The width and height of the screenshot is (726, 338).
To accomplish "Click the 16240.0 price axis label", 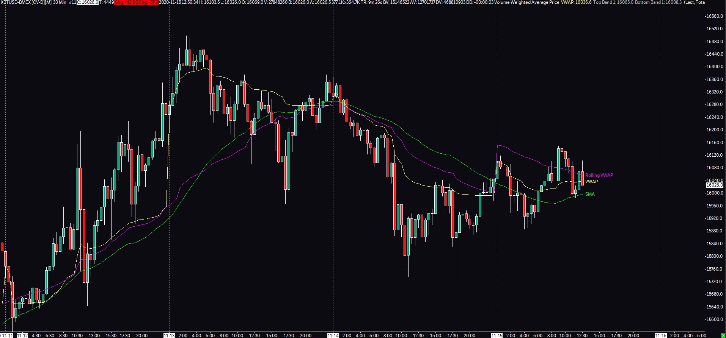I will tap(715, 117).
